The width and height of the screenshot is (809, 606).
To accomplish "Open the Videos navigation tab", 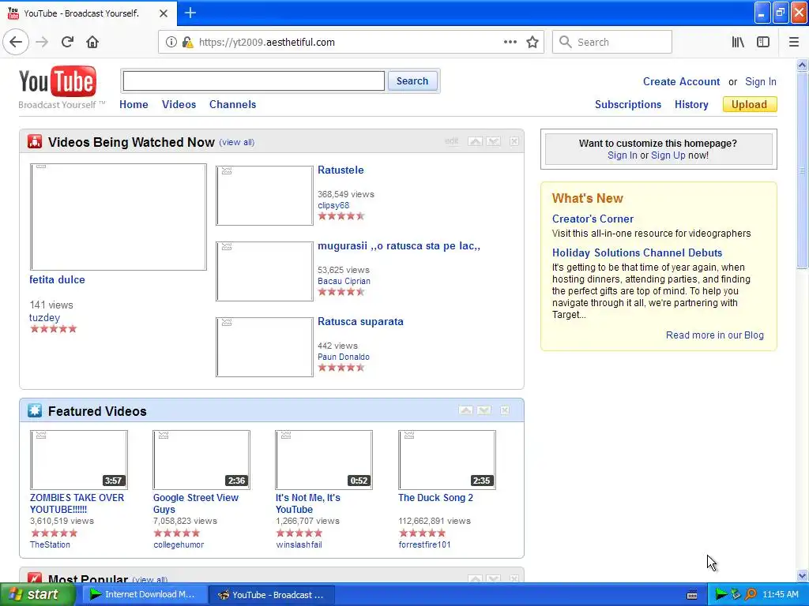I will coord(179,105).
